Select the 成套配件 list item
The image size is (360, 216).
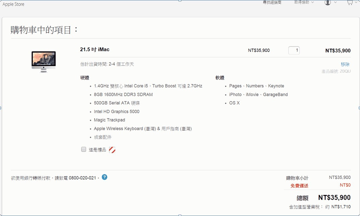tap(103, 137)
